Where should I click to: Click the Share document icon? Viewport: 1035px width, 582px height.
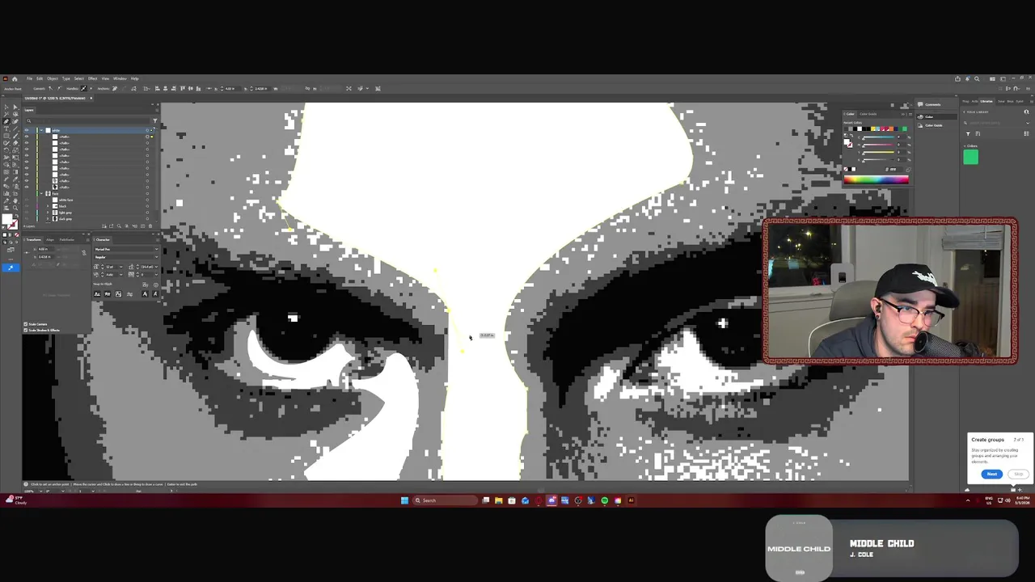pyautogui.click(x=957, y=78)
